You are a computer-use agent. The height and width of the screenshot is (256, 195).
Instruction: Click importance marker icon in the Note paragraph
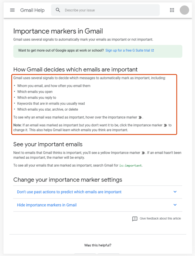[x=165, y=125]
